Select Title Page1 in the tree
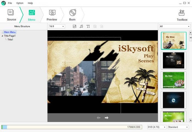Viewport: 192px width, 132px height. tap(10, 36)
